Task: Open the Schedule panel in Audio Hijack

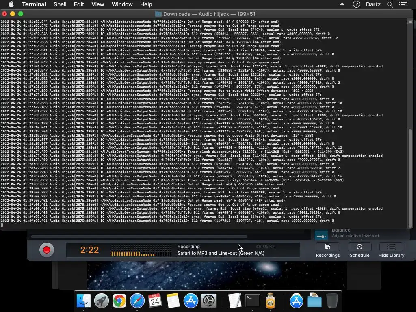Action: coord(360,250)
